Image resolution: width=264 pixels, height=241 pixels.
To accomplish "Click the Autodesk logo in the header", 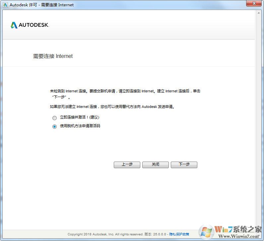I will [x=30, y=25].
